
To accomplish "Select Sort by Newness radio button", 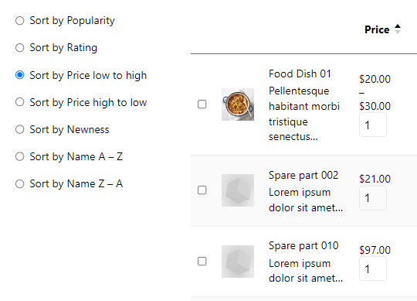I will (19, 129).
